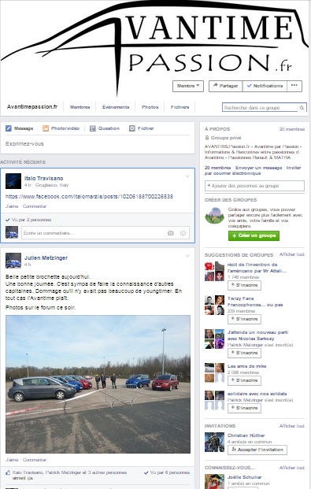This screenshot has width=311, height=489.
Task: Click the search magnifier icon in group search
Action: click(302, 108)
